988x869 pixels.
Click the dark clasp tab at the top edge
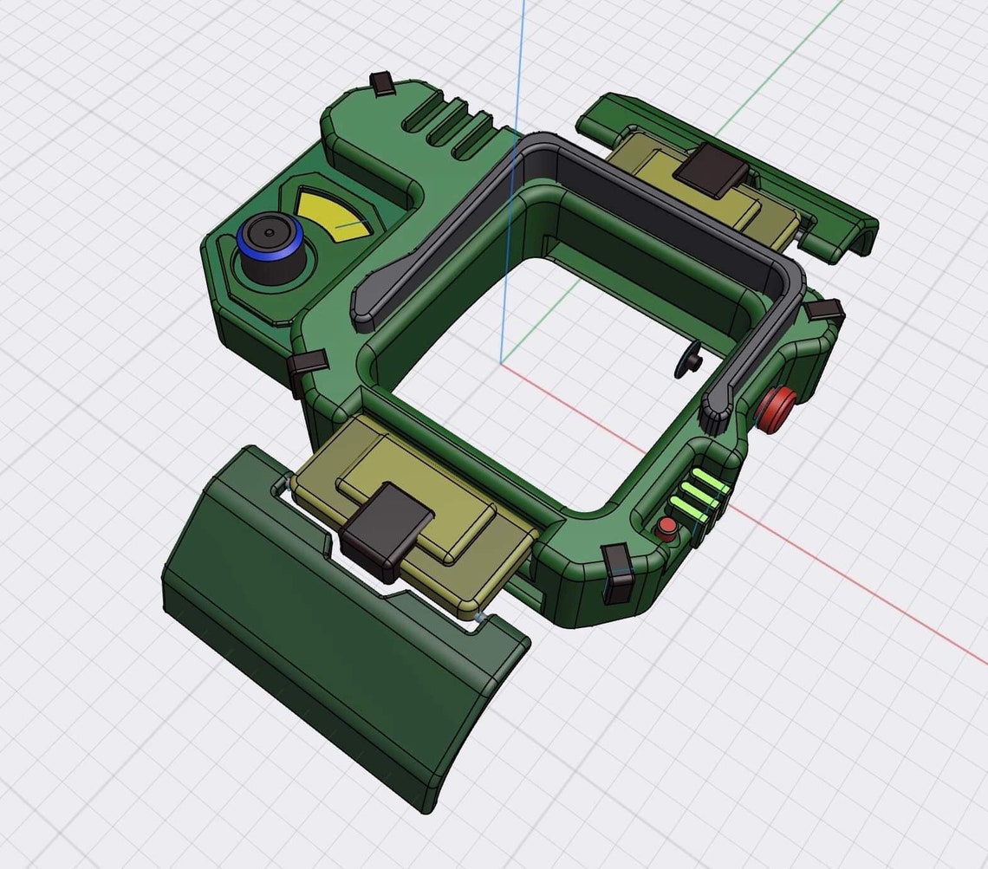pyautogui.click(x=381, y=82)
